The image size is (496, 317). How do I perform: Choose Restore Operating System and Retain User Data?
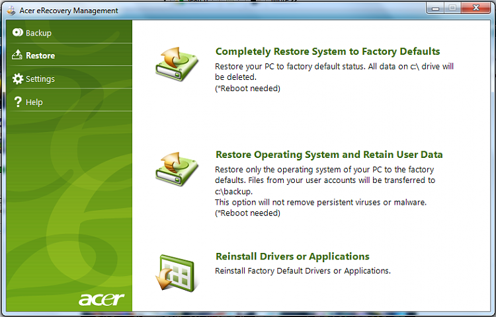pyautogui.click(x=329, y=155)
